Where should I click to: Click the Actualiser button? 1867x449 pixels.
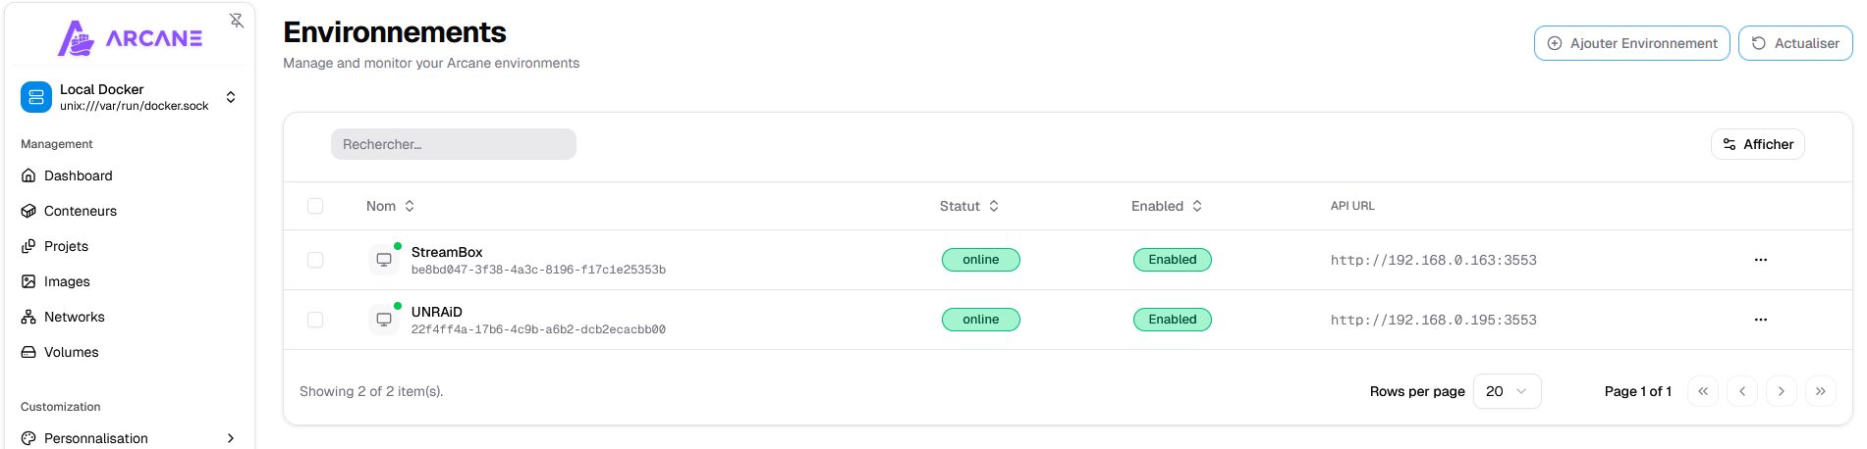click(x=1794, y=43)
